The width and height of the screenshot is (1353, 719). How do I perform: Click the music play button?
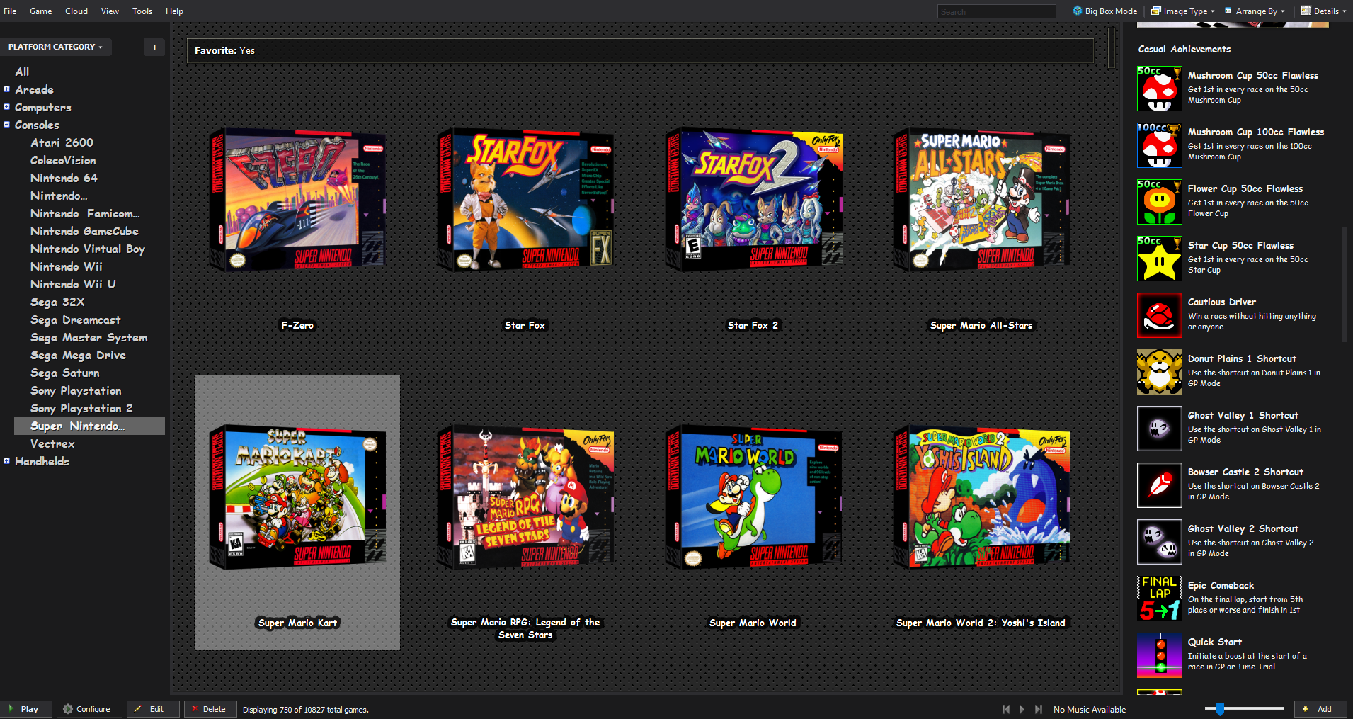pyautogui.click(x=1022, y=709)
